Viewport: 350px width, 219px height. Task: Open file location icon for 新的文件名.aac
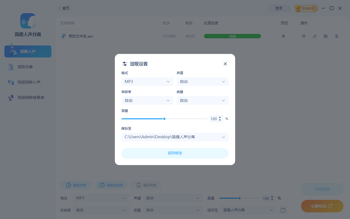[325, 36]
